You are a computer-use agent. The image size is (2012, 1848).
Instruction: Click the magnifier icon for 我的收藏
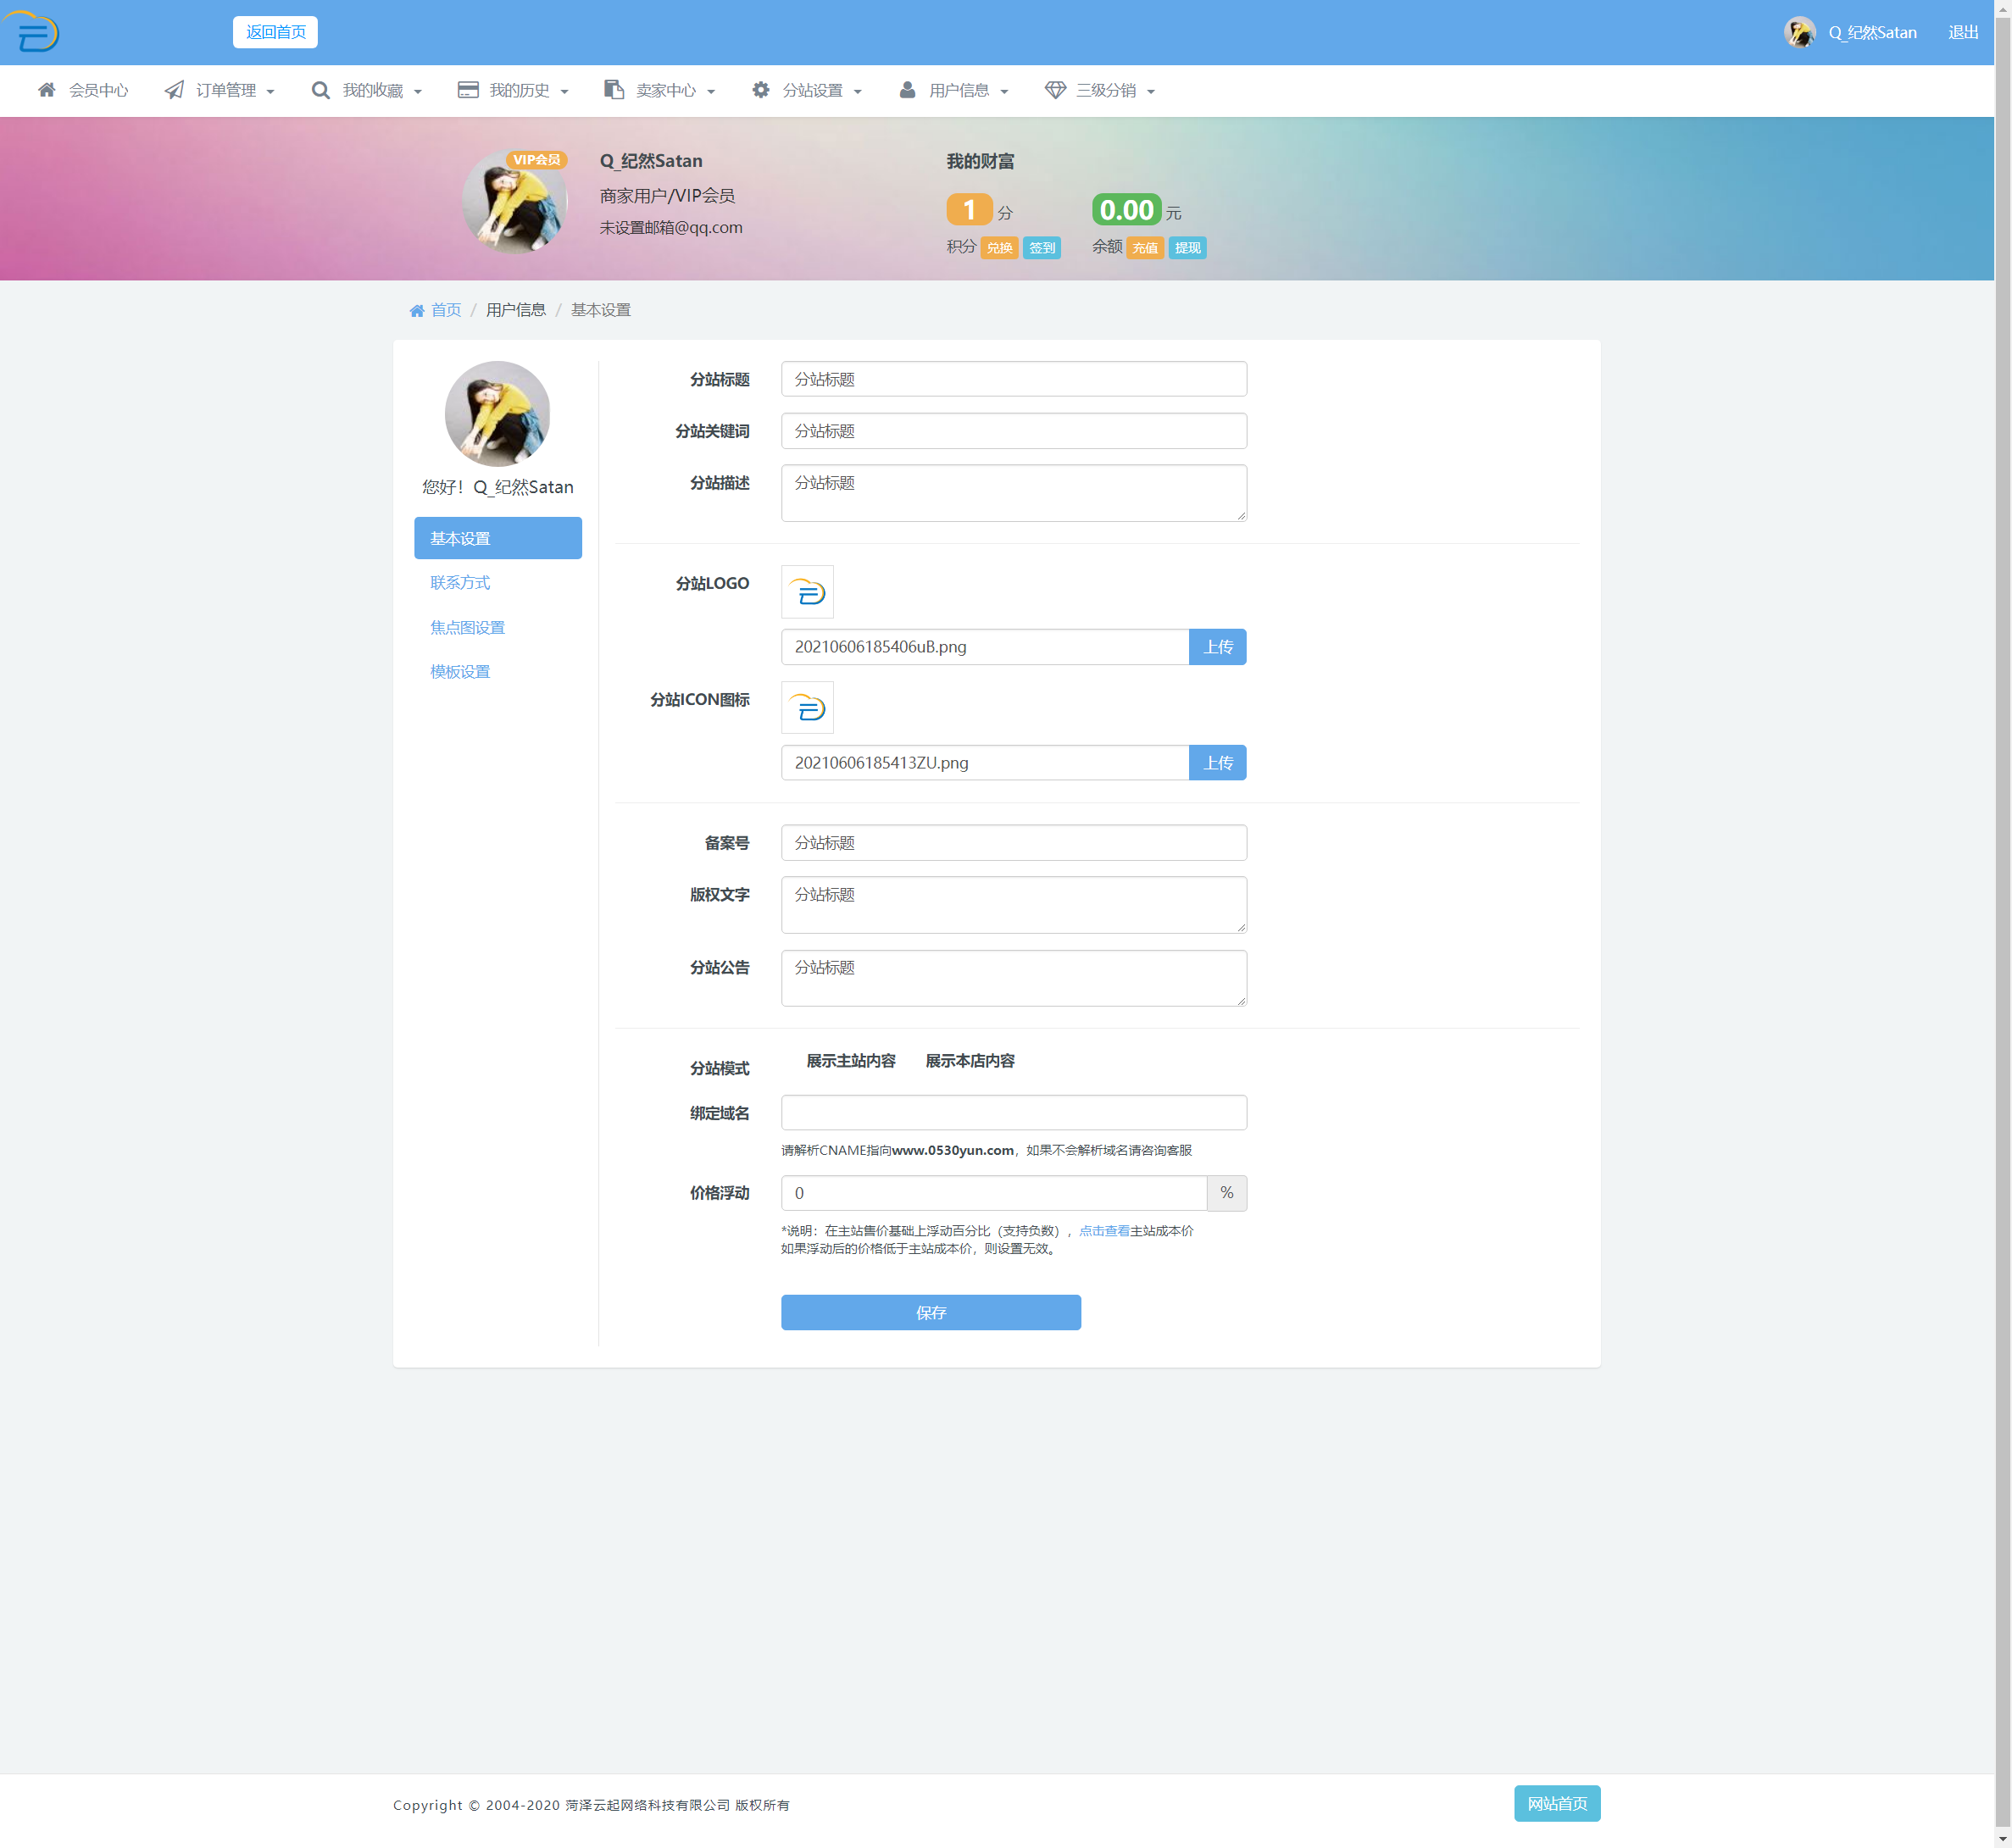click(320, 90)
